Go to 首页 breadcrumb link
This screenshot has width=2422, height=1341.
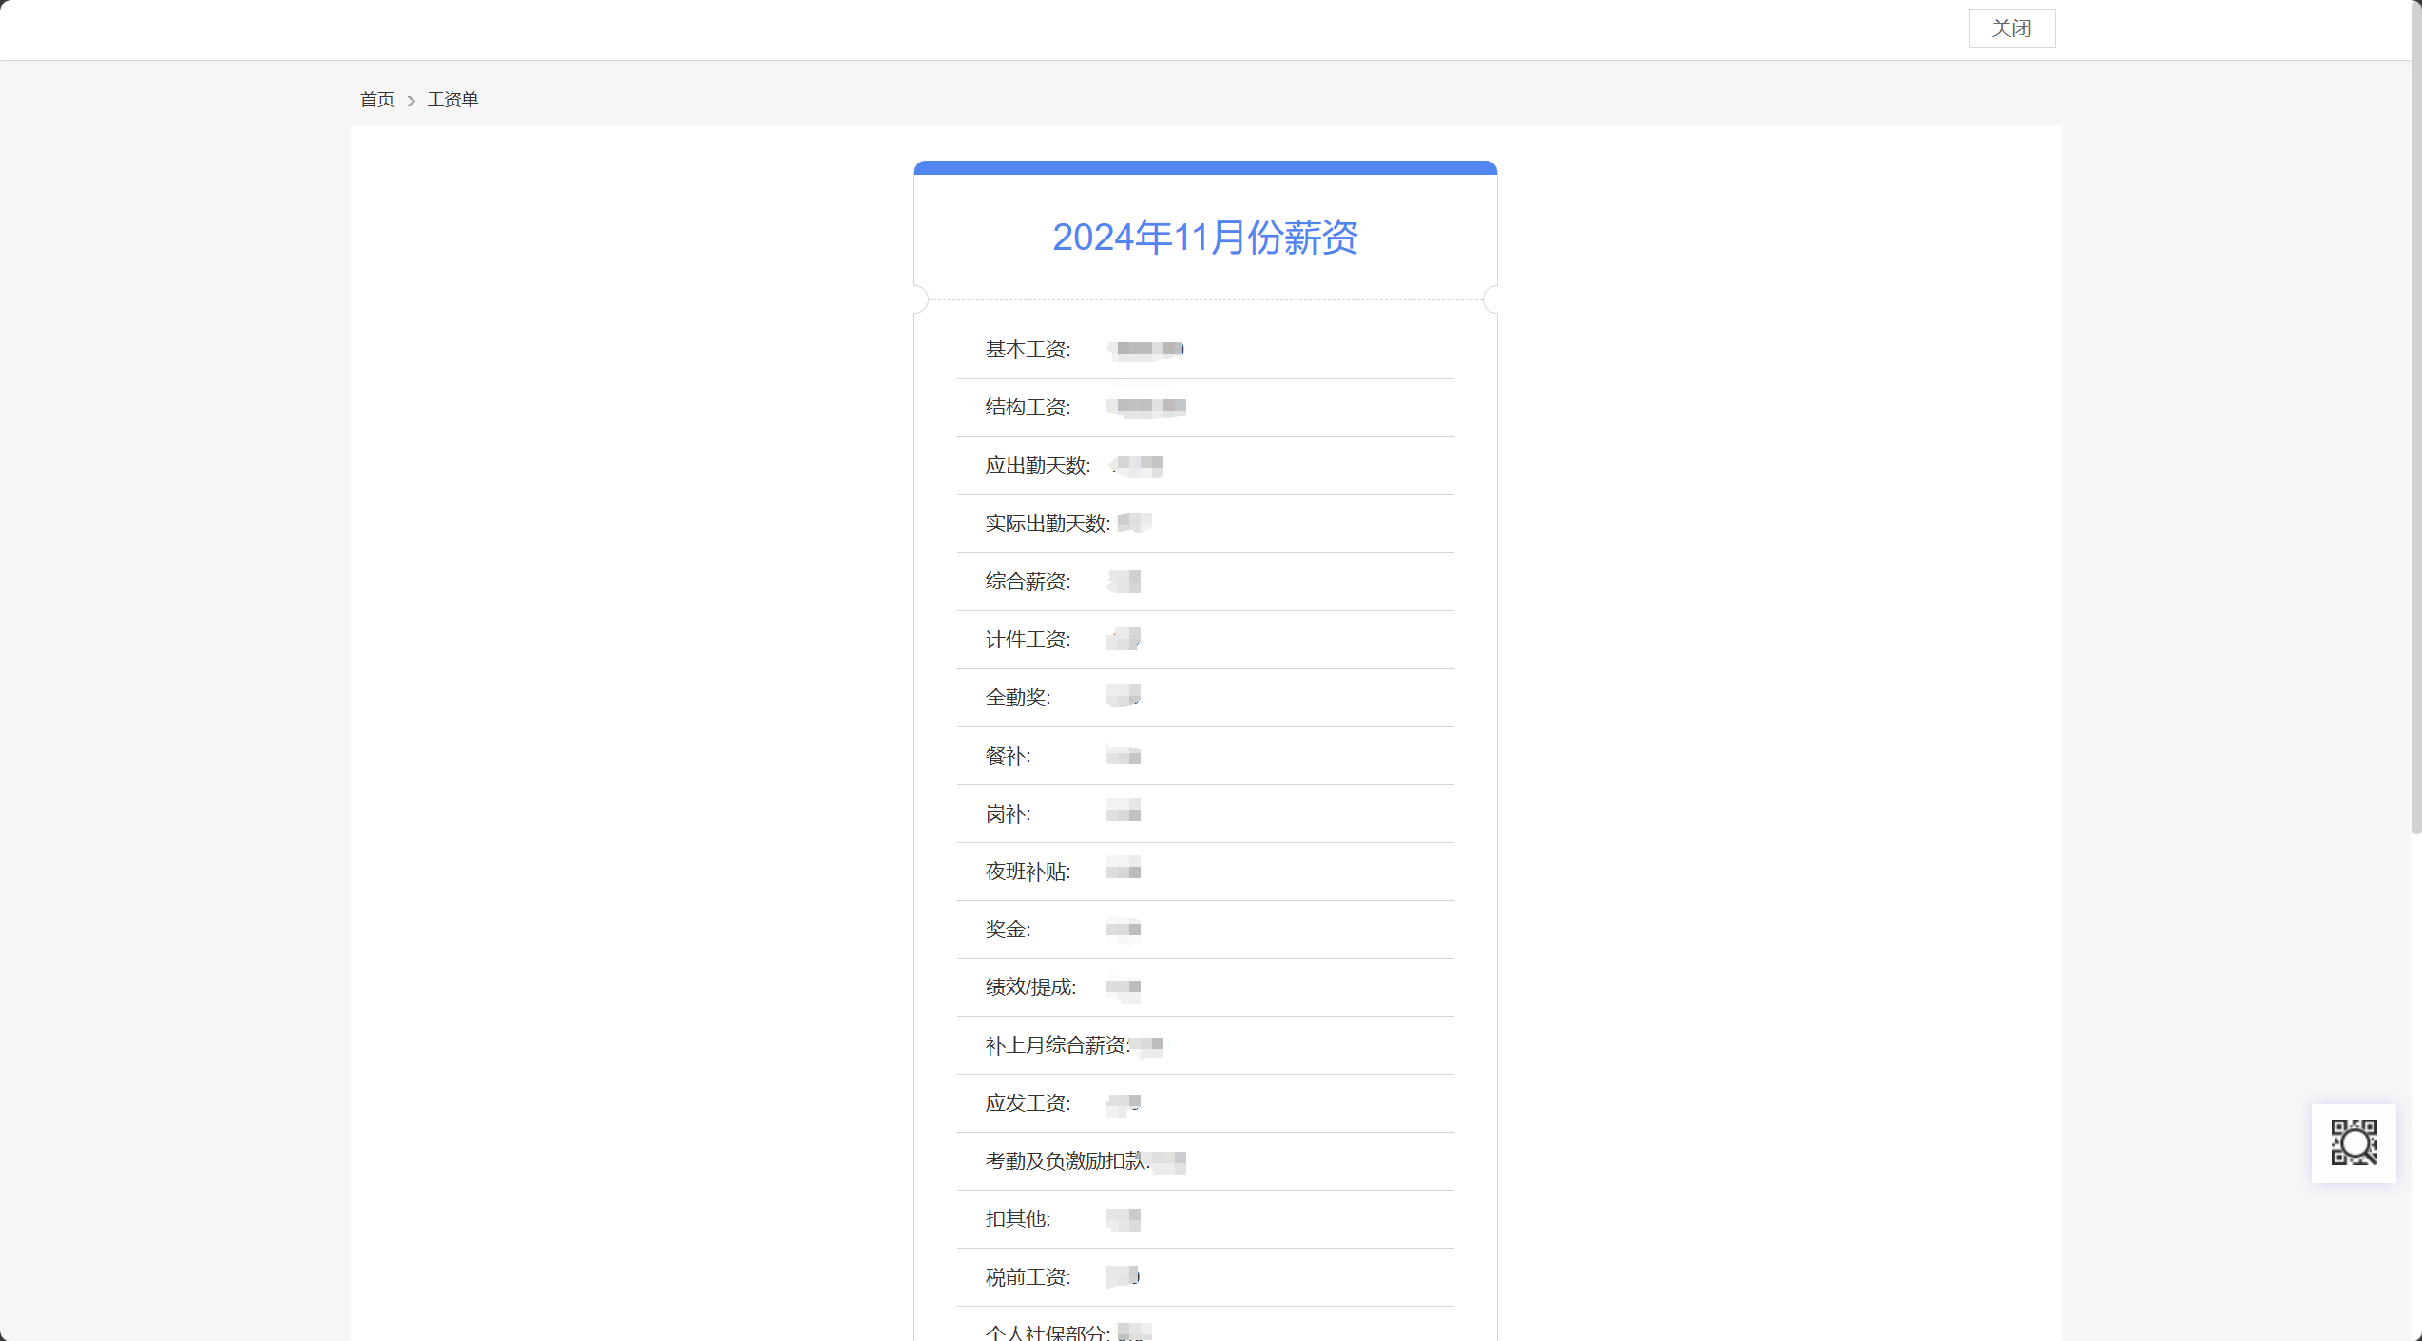[x=376, y=100]
